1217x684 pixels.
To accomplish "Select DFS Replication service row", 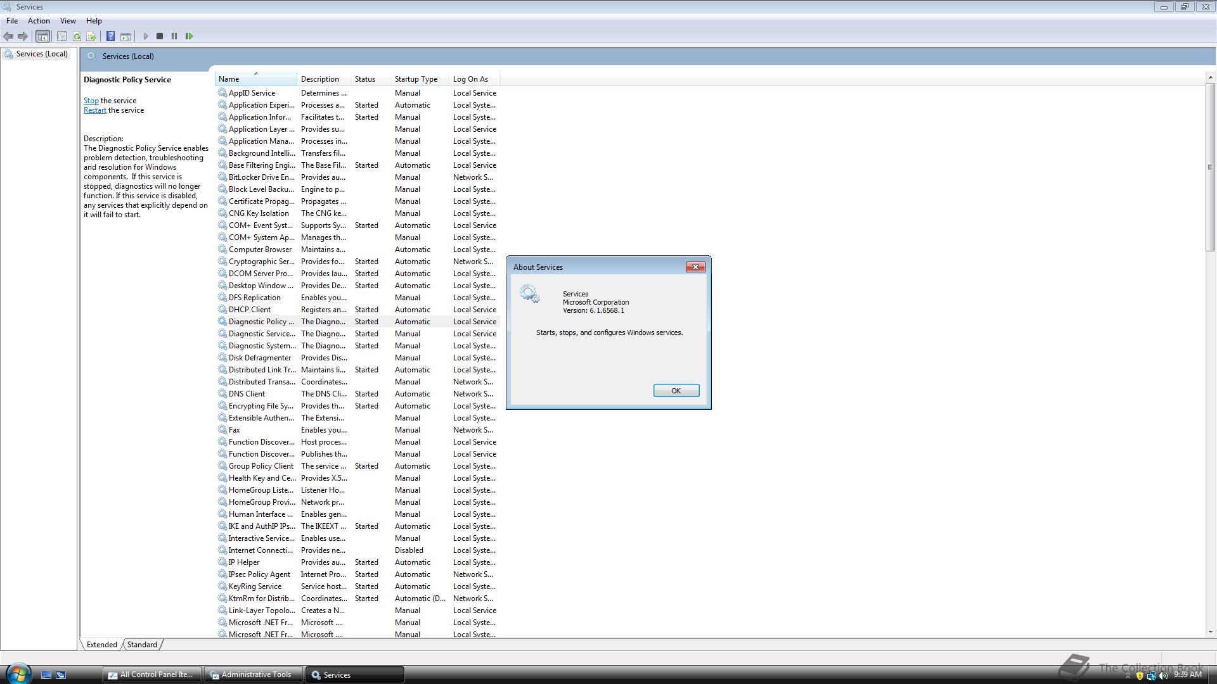I will [x=357, y=298].
